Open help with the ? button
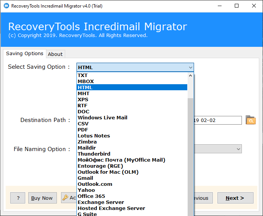This screenshot has height=216, width=263. tap(18, 198)
